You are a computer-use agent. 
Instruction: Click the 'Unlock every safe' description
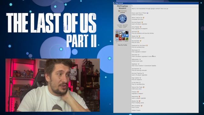coord(137,61)
